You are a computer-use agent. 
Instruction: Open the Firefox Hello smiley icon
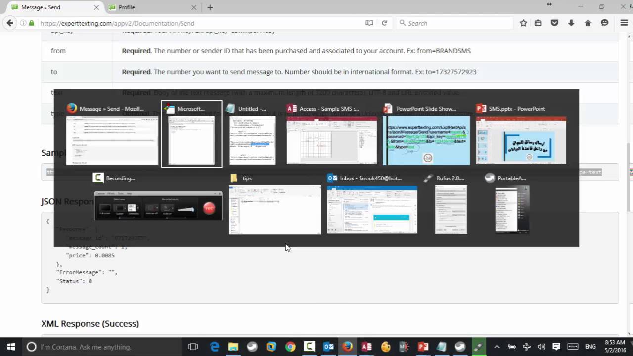coord(604,23)
